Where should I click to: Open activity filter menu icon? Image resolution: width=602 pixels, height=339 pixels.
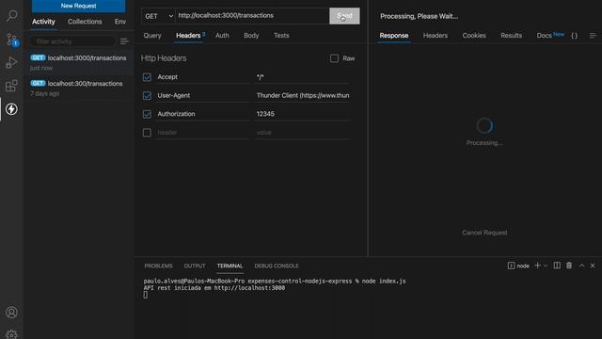[123, 41]
